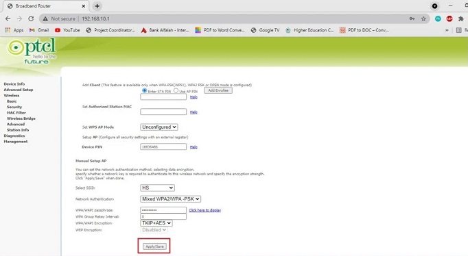Open the reading list icon

(459, 30)
